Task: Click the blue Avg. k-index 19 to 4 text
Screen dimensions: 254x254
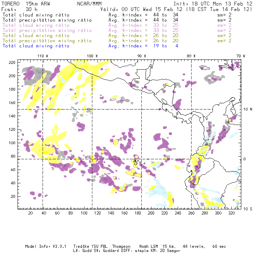Action: click(143, 46)
